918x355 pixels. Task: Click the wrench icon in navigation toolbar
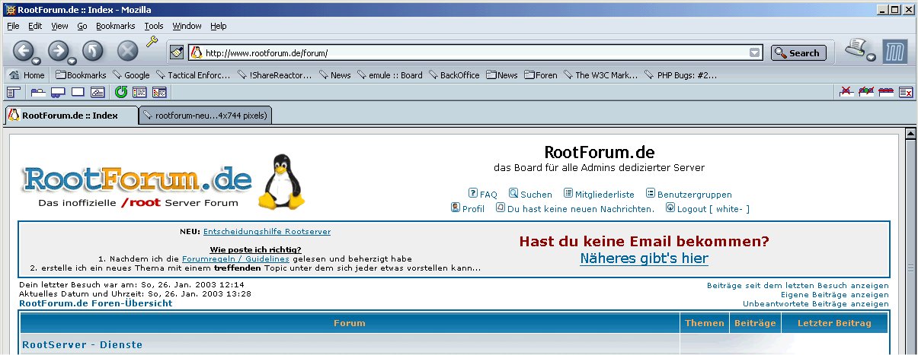tap(151, 41)
